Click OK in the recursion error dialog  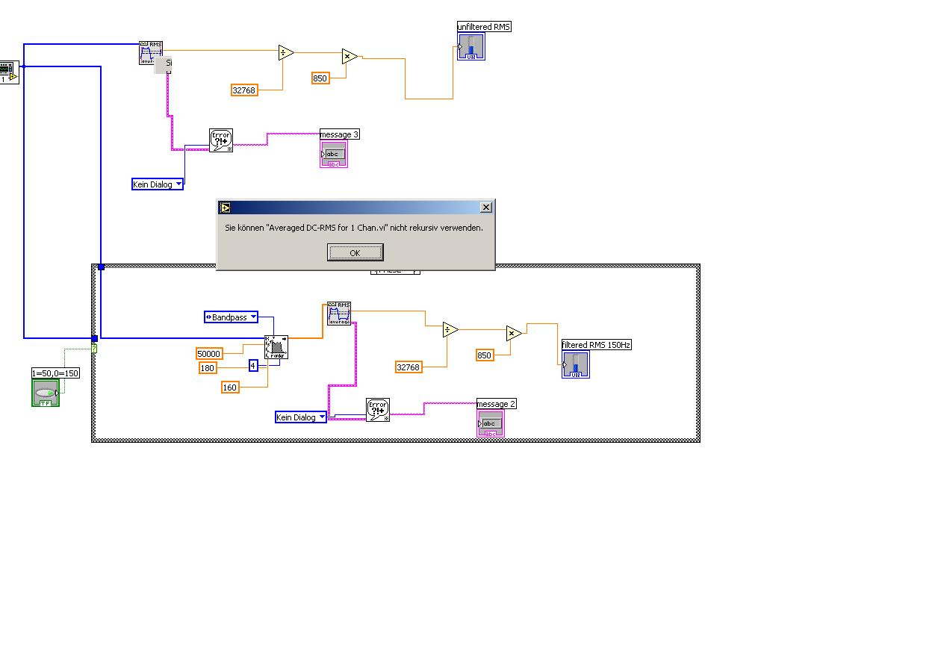[x=355, y=252]
